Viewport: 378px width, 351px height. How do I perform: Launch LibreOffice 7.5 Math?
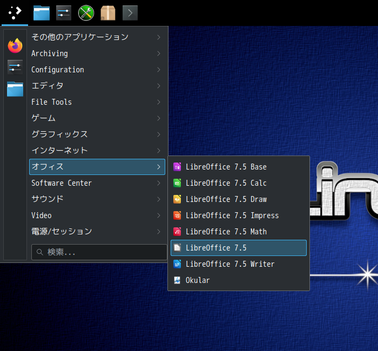239,232
